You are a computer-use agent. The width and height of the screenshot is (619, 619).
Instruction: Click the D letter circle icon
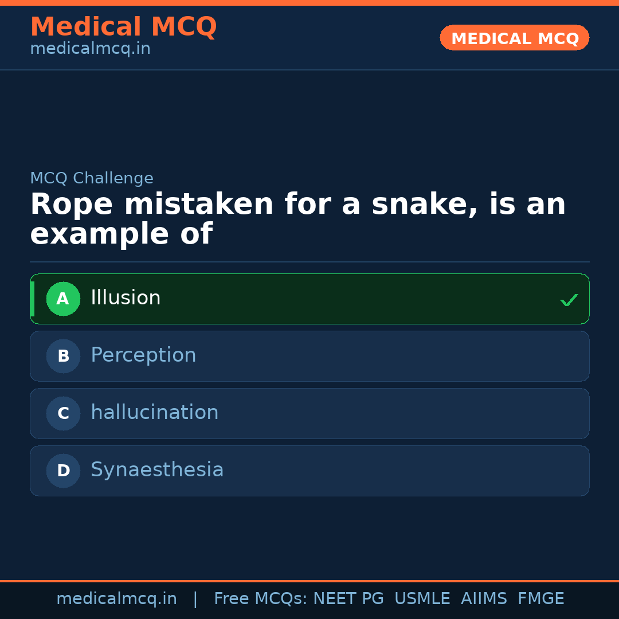(x=63, y=471)
